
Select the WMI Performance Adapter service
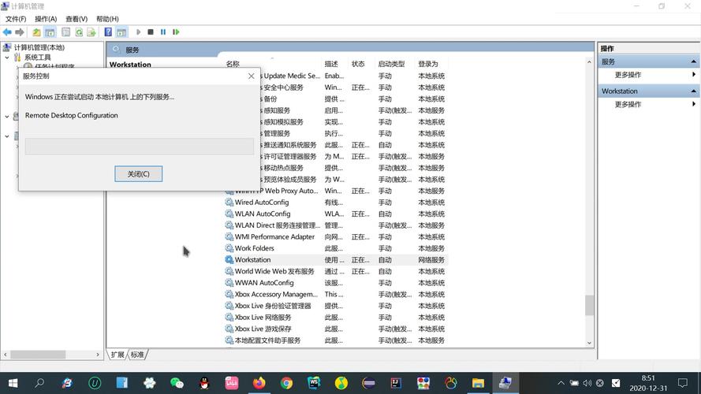pyautogui.click(x=275, y=236)
